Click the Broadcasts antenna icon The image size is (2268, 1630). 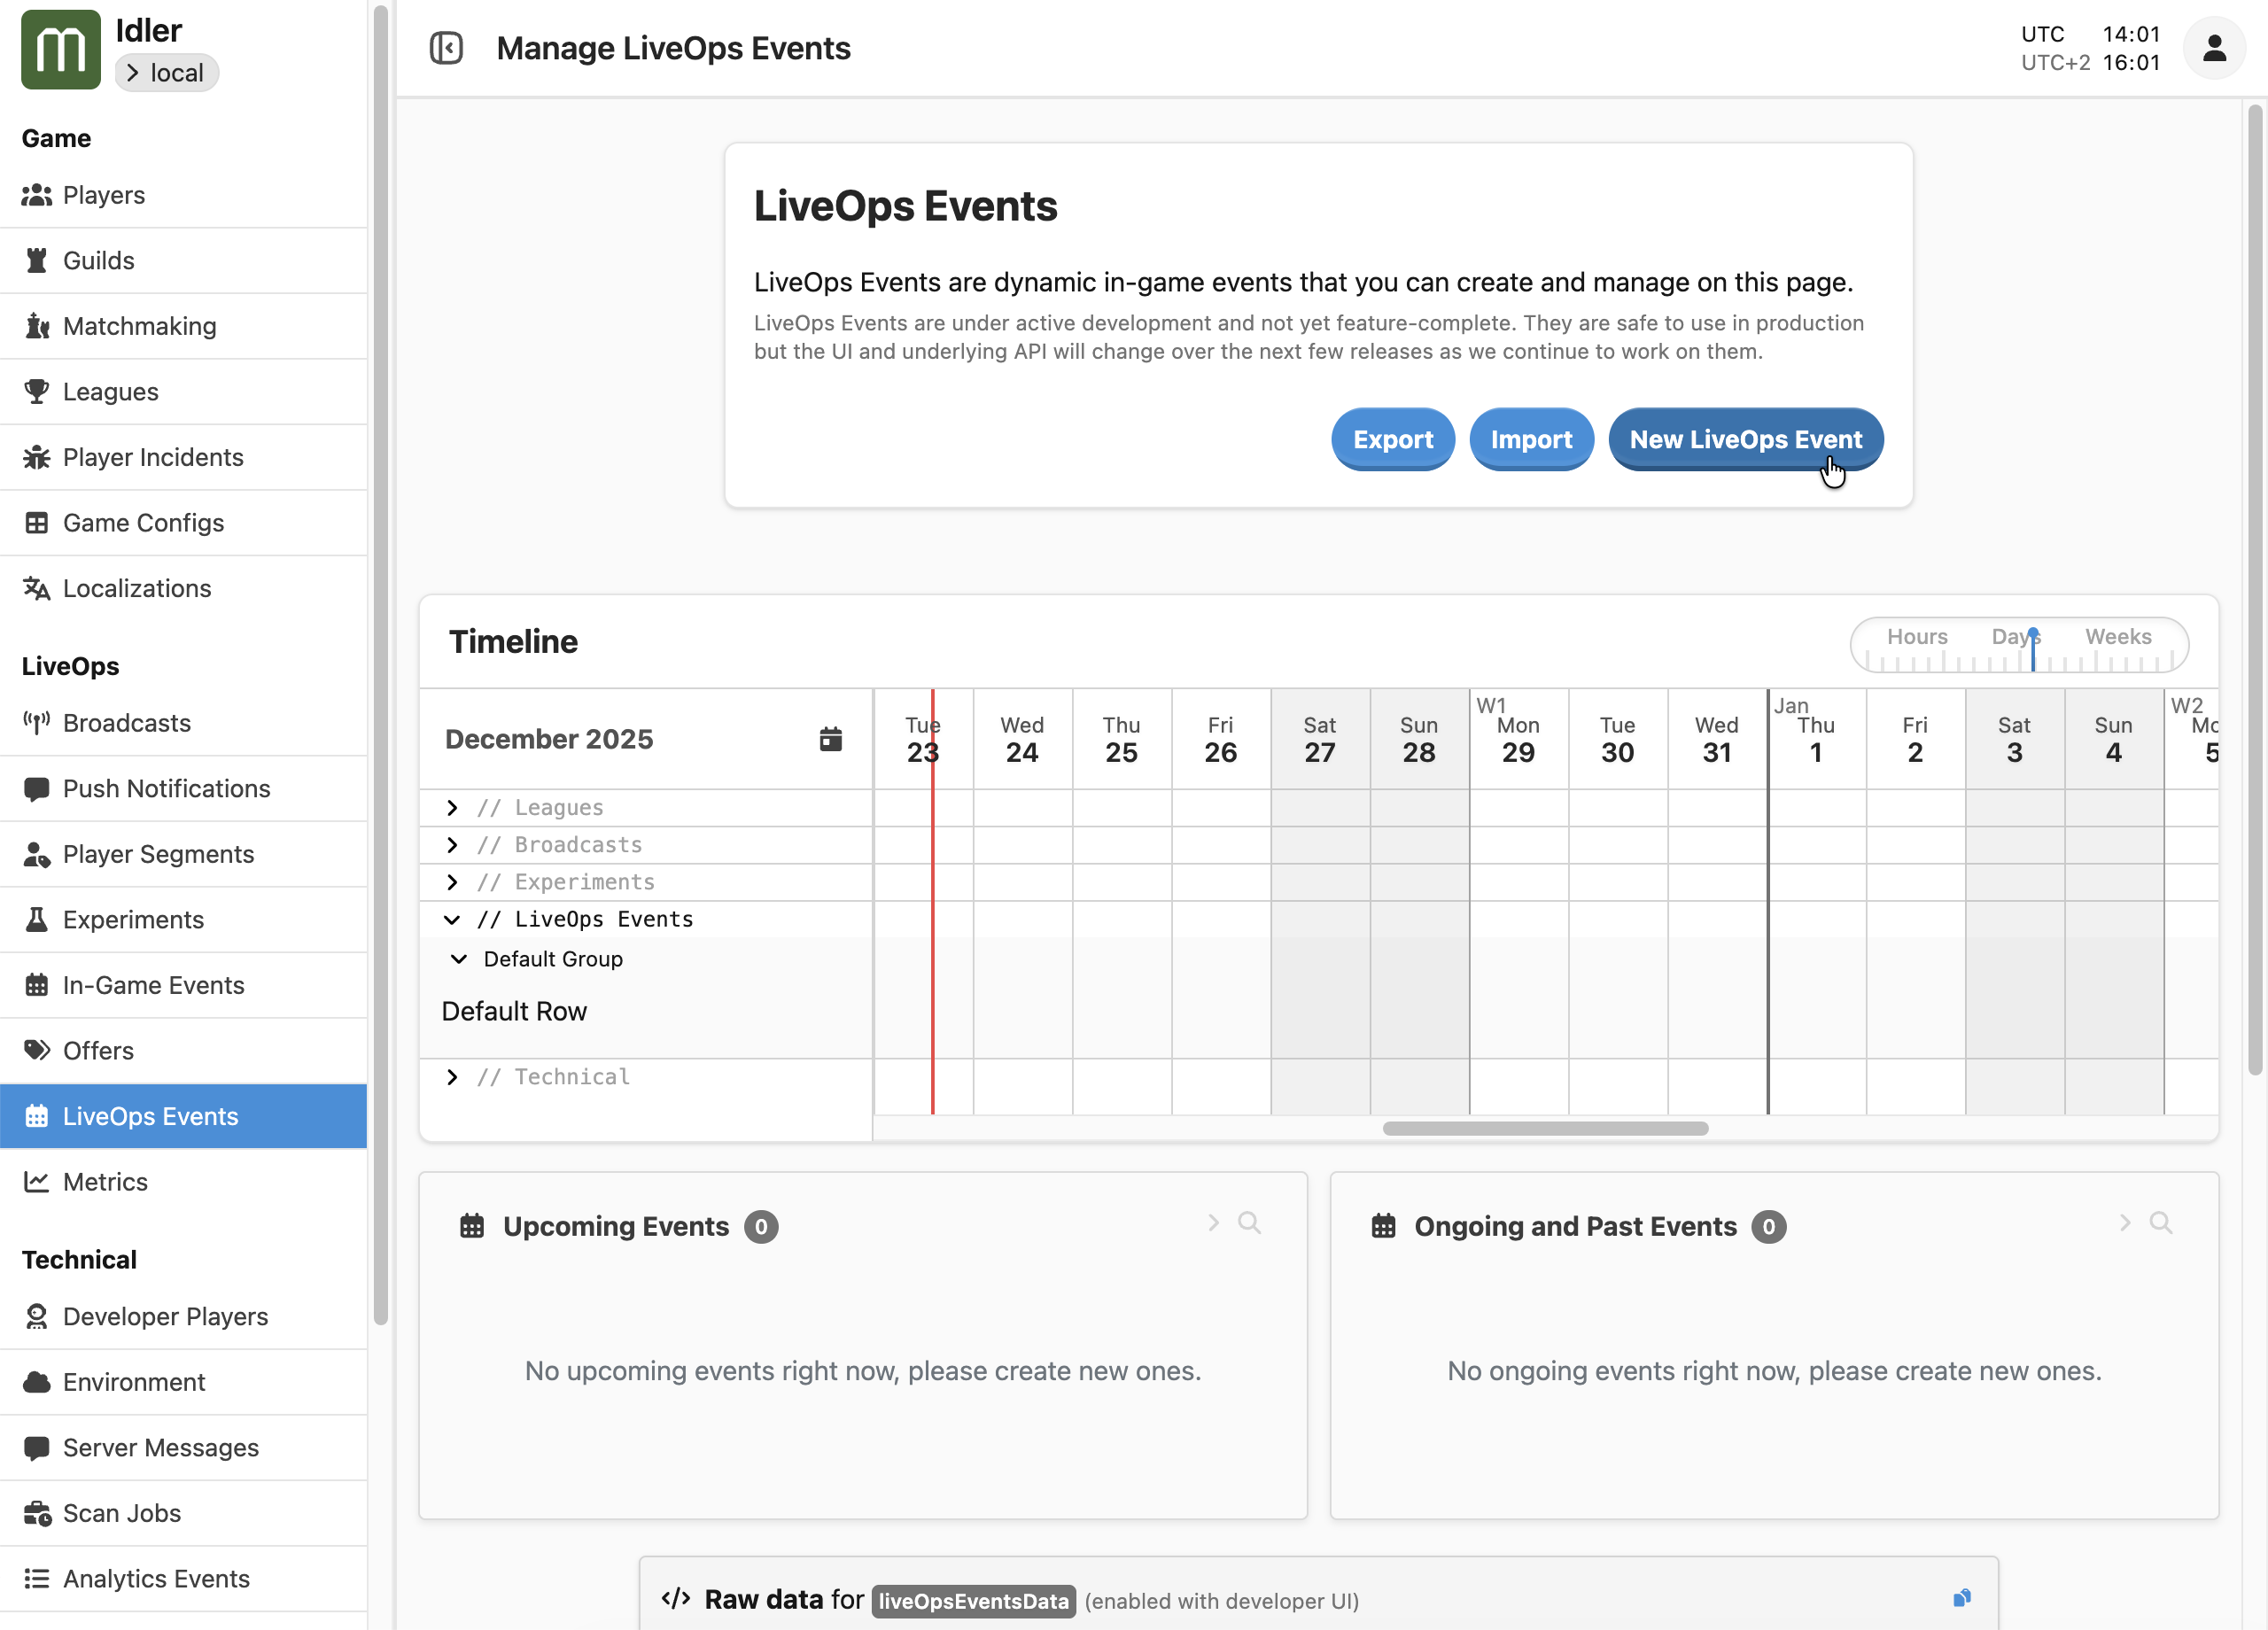pyautogui.click(x=37, y=723)
